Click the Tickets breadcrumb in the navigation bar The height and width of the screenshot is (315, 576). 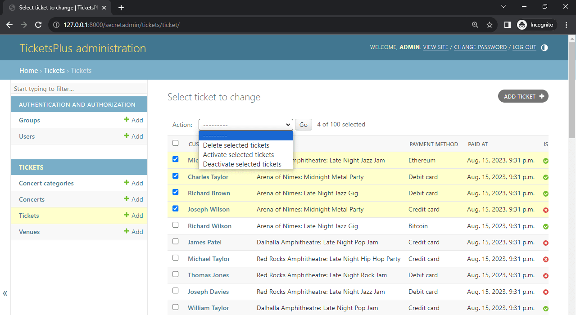pos(54,70)
